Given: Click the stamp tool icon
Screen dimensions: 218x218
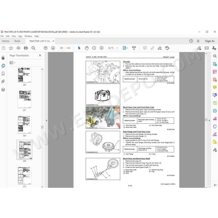Looking at the screenshot, I should coord(167,48).
